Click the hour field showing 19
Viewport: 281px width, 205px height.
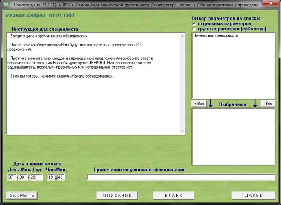coord(51,177)
